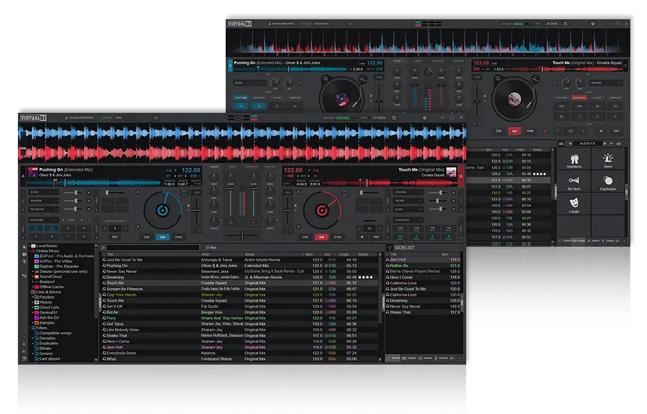This screenshot has height=414, width=647.
Task: Collapse the Online Music tree node
Action: 30,251
